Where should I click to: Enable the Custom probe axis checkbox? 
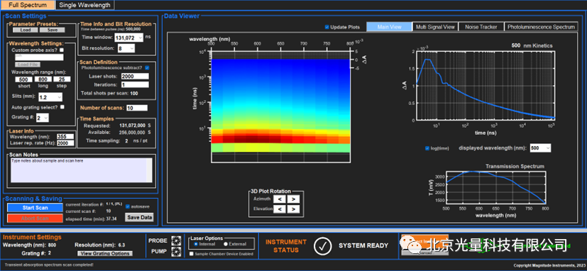(x=62, y=50)
